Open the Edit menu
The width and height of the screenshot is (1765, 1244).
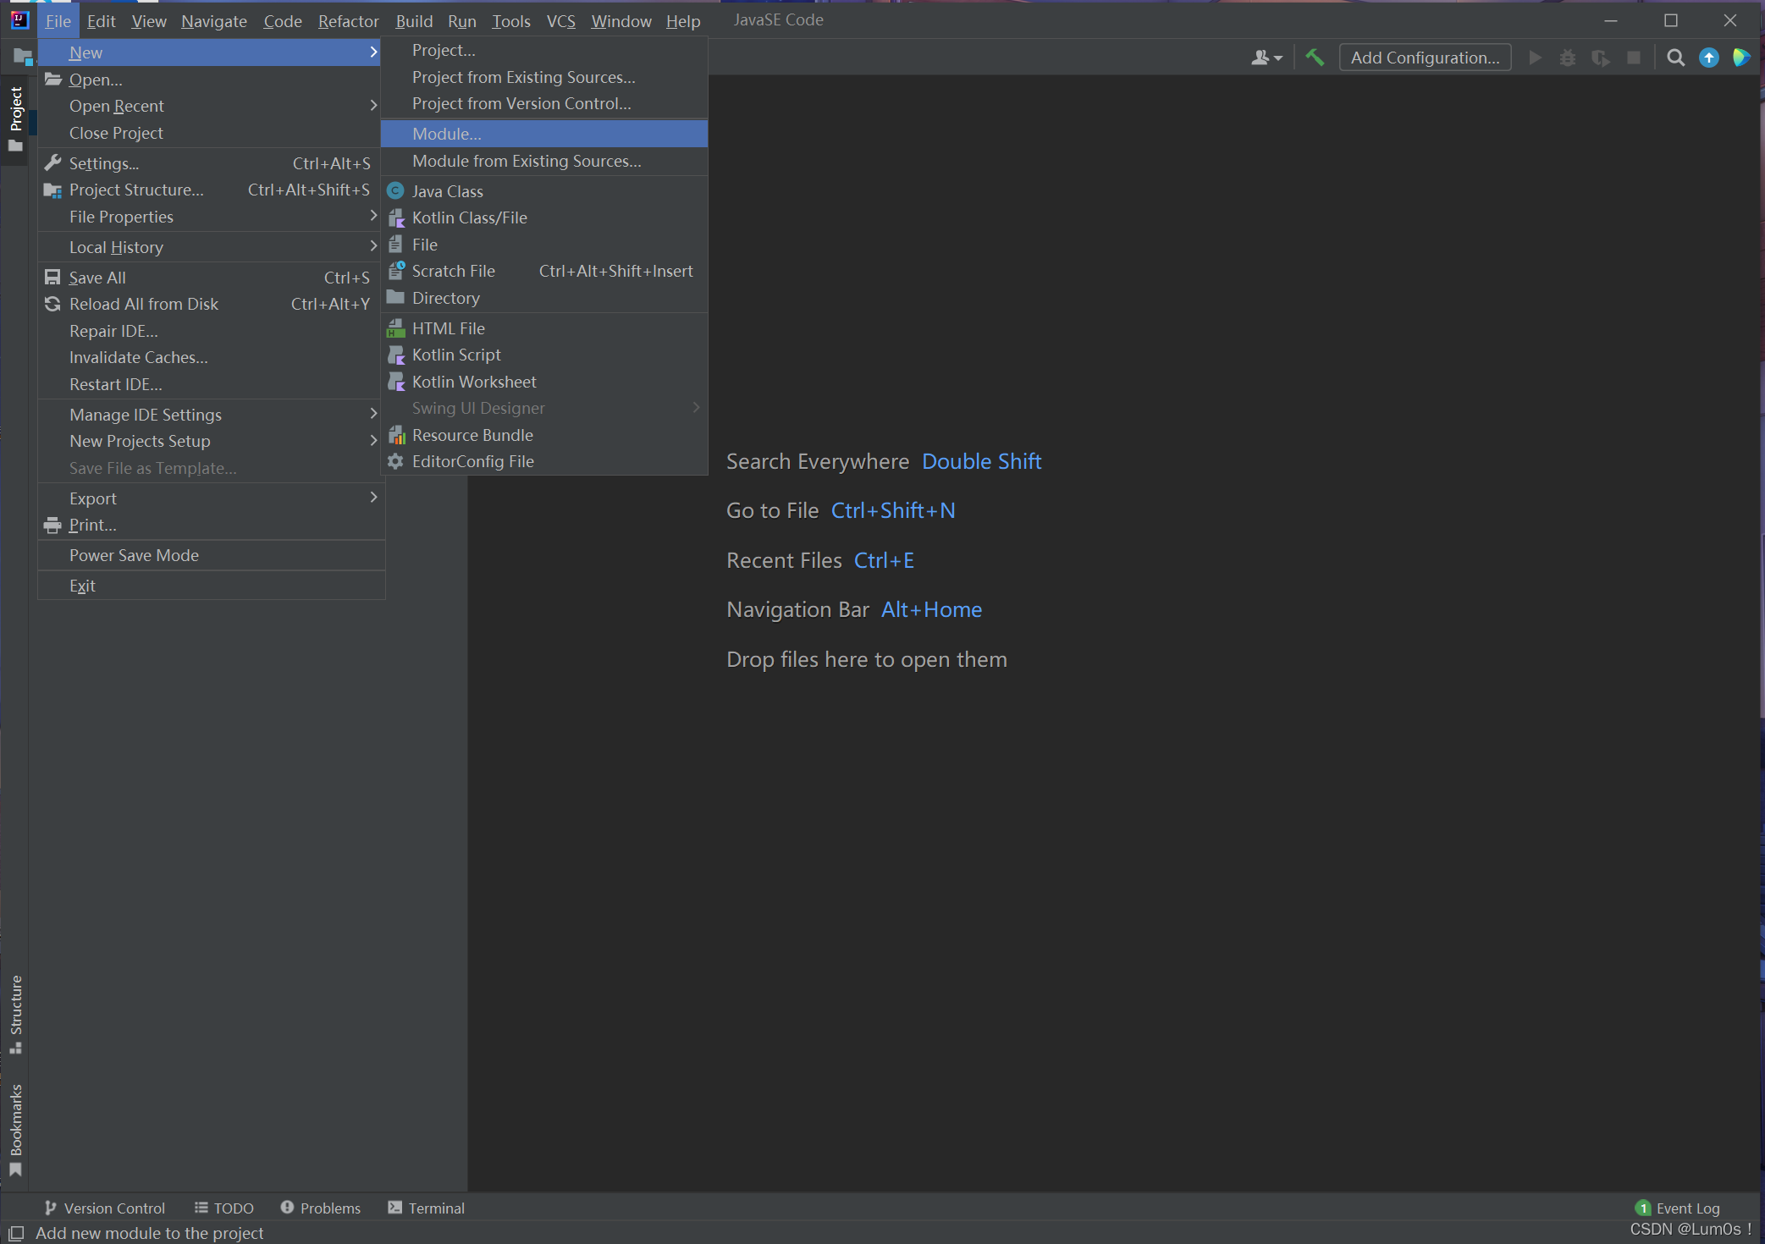pyautogui.click(x=101, y=21)
